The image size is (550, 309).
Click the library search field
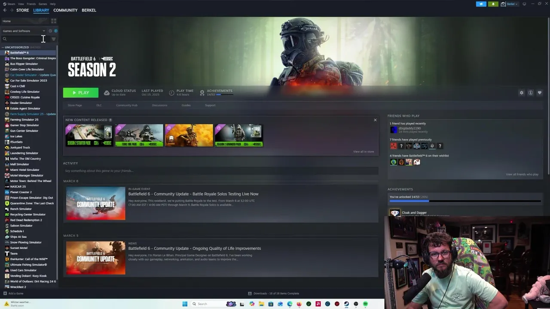pyautogui.click(x=25, y=39)
